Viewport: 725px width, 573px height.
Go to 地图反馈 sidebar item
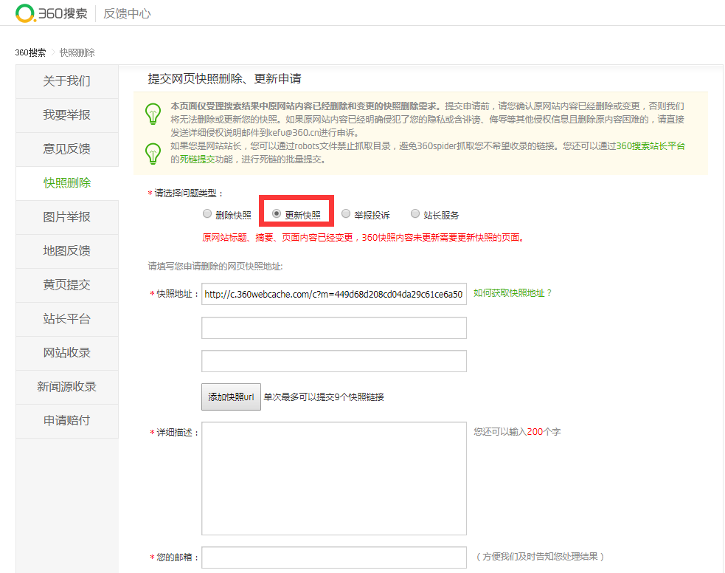pyautogui.click(x=67, y=251)
